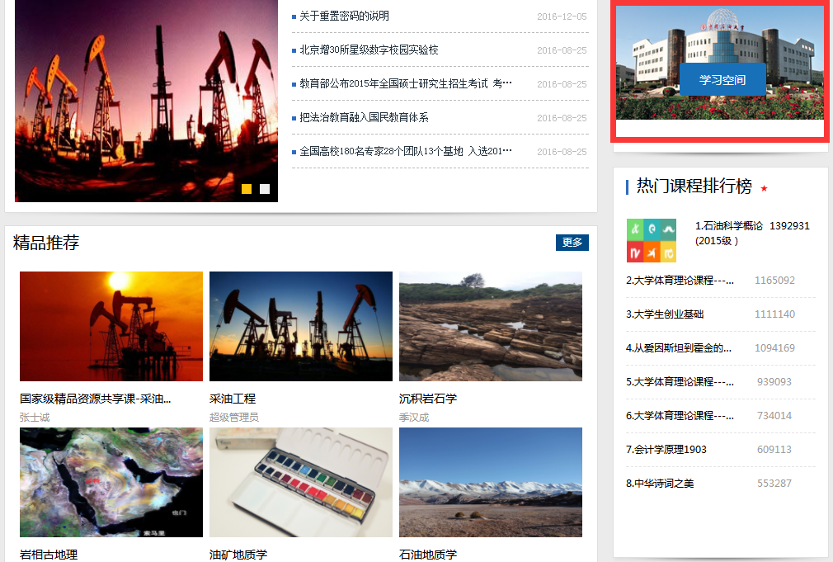Open 岩相古地理 map thumbnail

pos(111,482)
